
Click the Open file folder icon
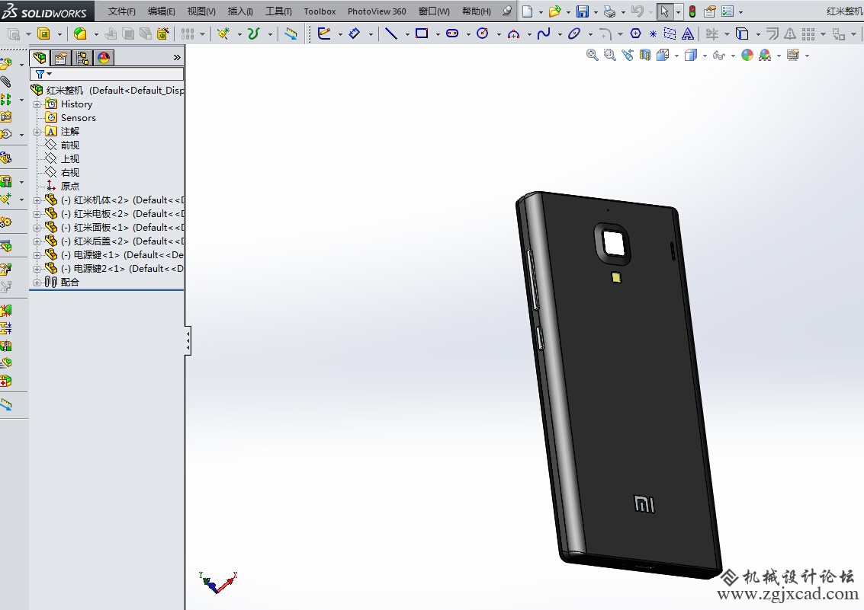click(555, 11)
